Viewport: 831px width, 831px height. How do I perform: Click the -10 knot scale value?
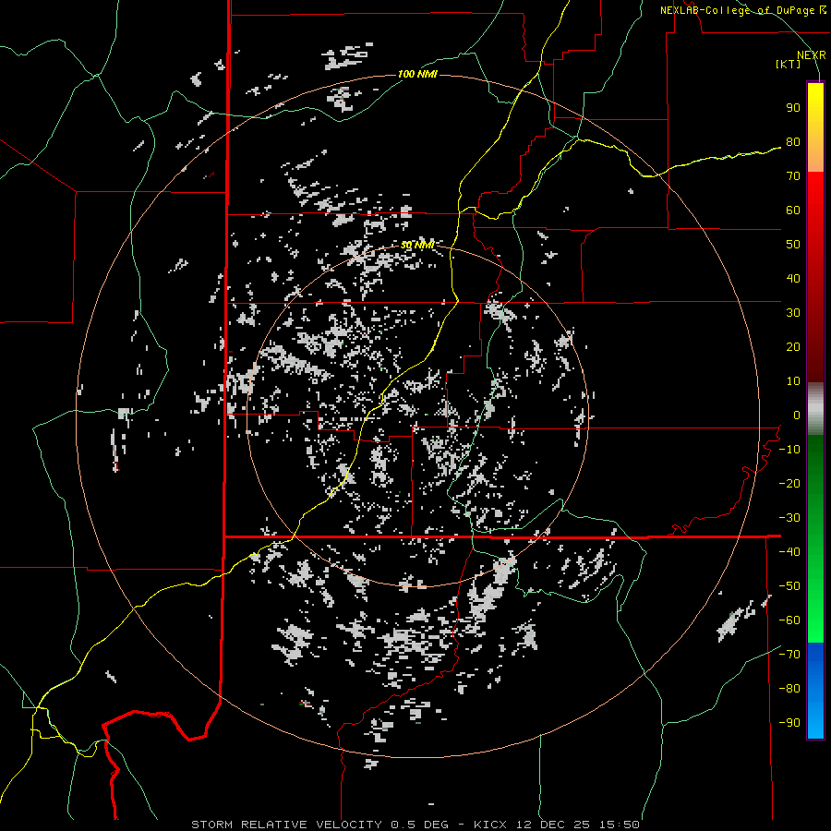tap(789, 450)
